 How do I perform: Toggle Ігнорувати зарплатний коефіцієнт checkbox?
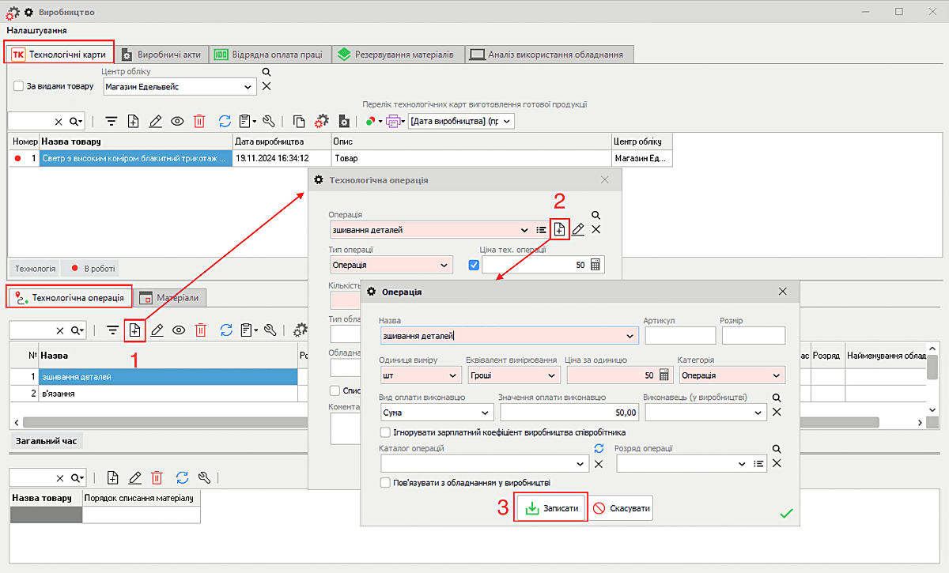(x=386, y=432)
